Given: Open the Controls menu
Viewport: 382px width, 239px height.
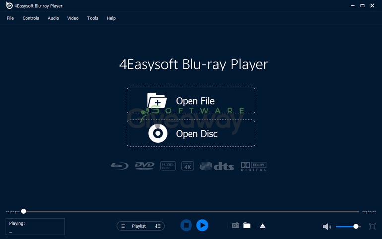Looking at the screenshot, I should click(x=31, y=18).
